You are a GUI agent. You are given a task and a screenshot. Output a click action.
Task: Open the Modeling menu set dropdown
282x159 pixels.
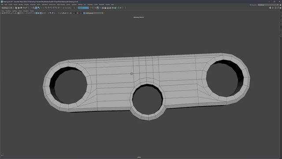(7, 8)
